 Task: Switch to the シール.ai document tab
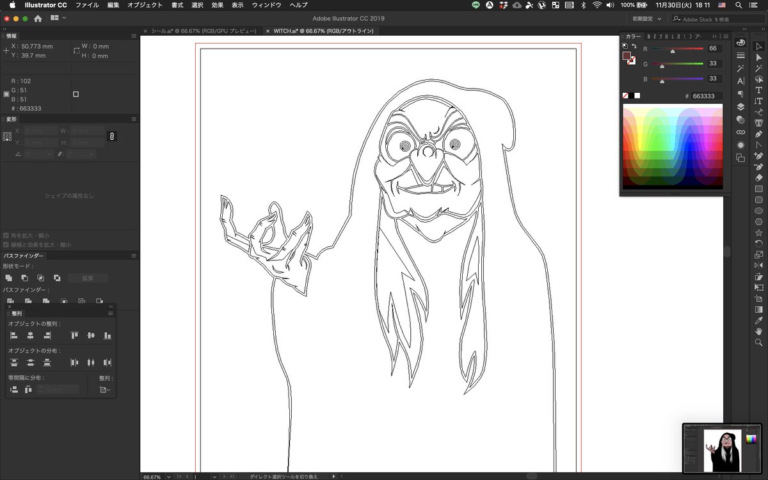[204, 31]
